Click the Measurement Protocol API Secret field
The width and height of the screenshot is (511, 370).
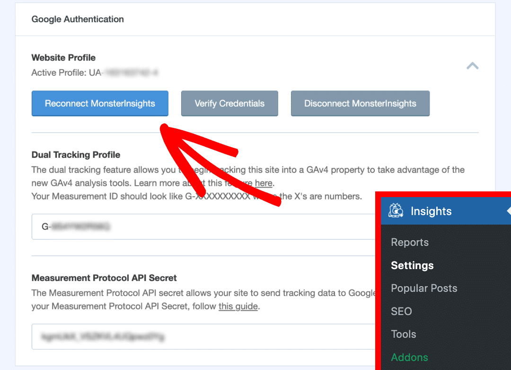[203, 337]
